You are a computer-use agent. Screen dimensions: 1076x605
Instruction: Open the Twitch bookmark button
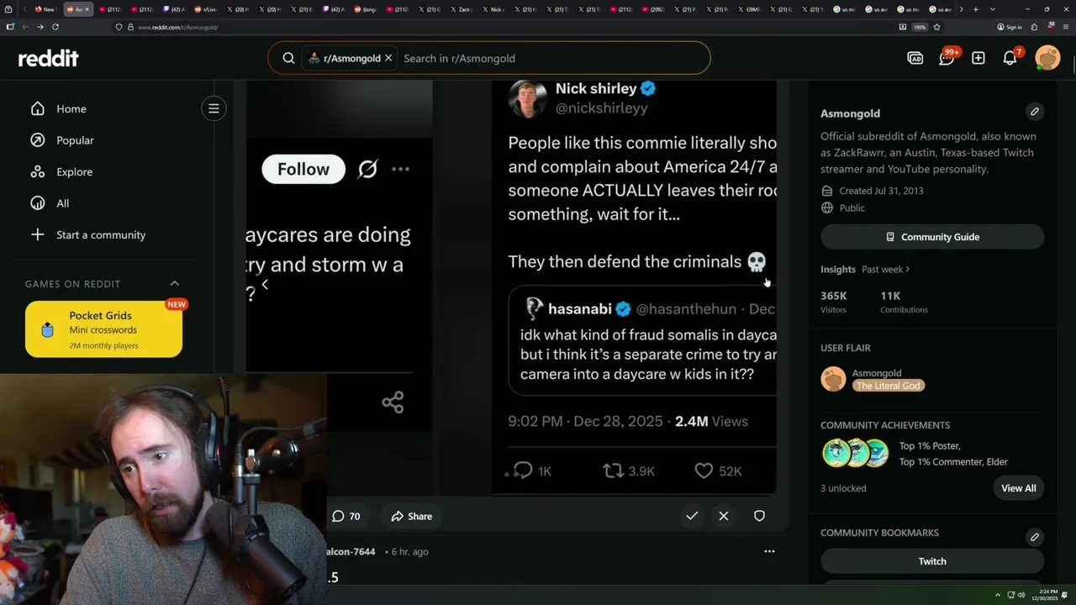click(932, 561)
